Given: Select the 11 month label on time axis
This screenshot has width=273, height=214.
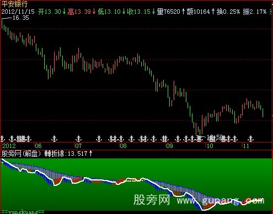Looking at the screenshot, I should click(x=246, y=146).
